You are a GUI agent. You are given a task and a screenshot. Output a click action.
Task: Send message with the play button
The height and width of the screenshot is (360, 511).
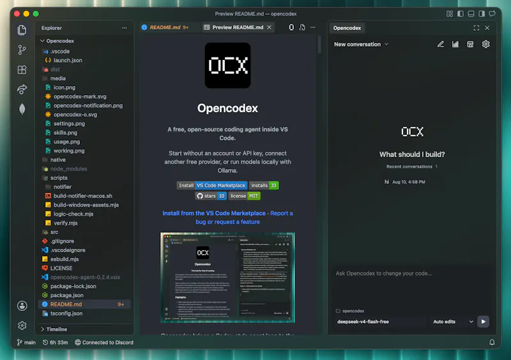(x=483, y=322)
